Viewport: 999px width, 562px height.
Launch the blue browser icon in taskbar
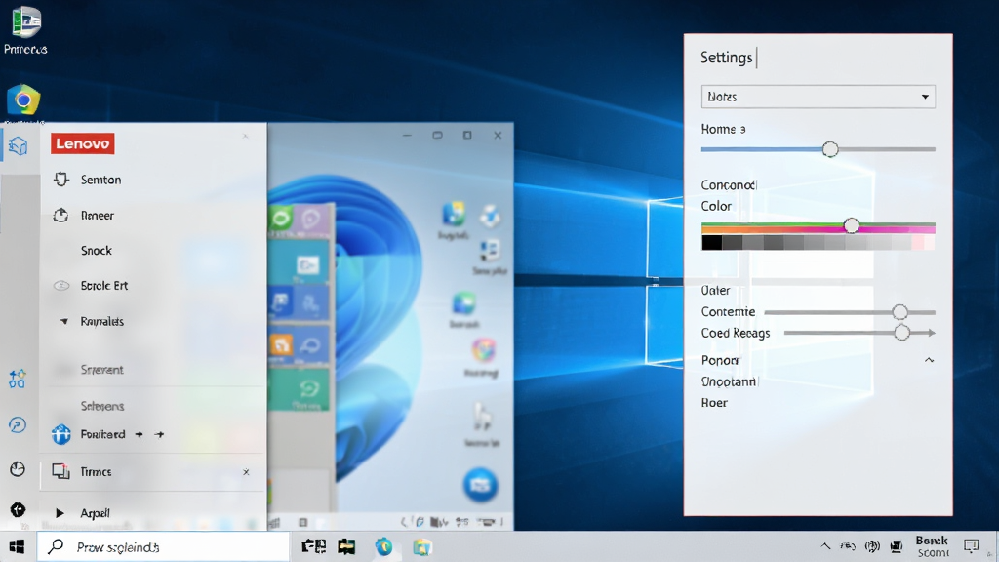click(x=383, y=546)
